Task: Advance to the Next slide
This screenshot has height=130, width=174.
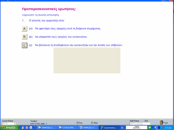Action: tap(94, 123)
